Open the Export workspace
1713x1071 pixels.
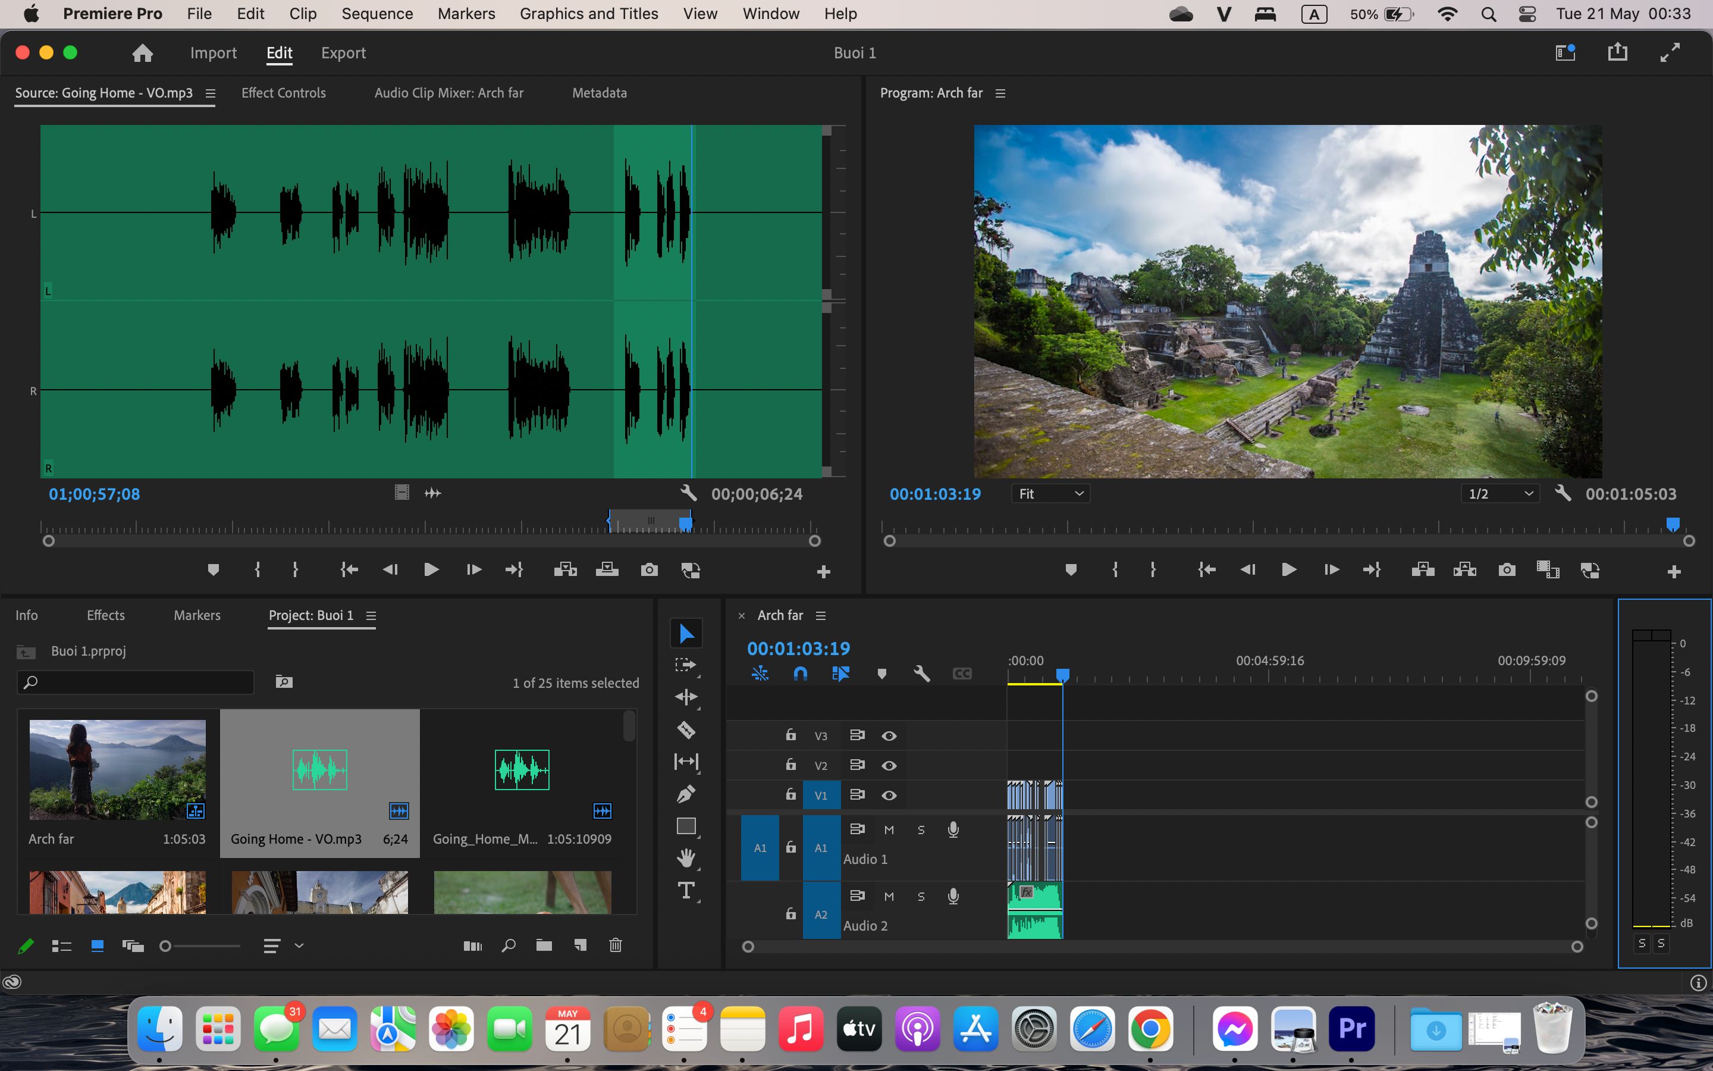tap(343, 53)
